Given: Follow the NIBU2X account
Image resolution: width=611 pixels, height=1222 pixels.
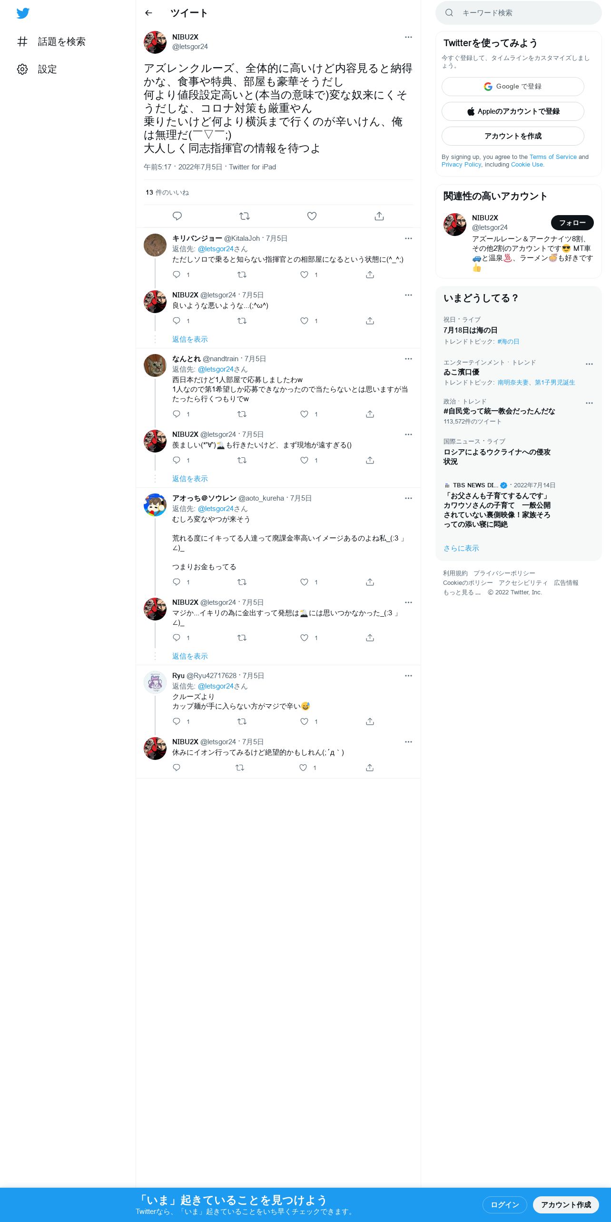Looking at the screenshot, I should click(572, 223).
